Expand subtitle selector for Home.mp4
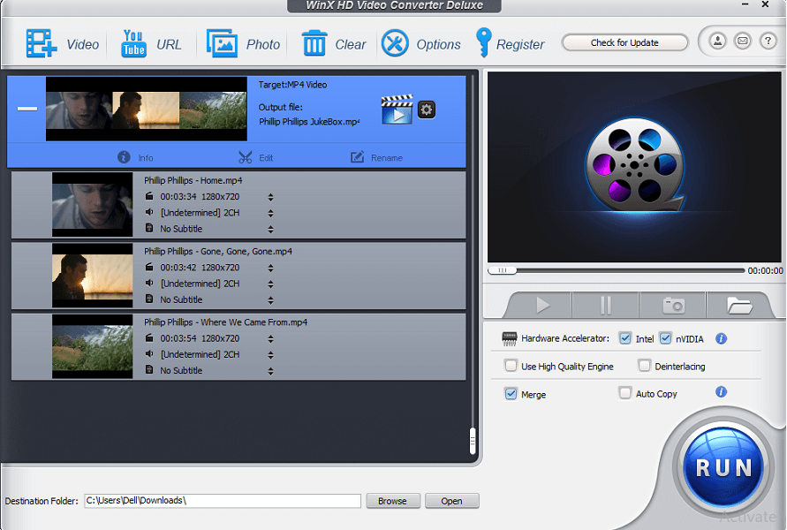 point(270,230)
